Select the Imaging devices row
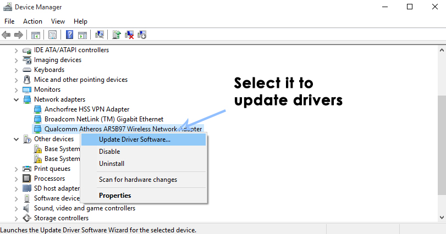 [x=57, y=60]
